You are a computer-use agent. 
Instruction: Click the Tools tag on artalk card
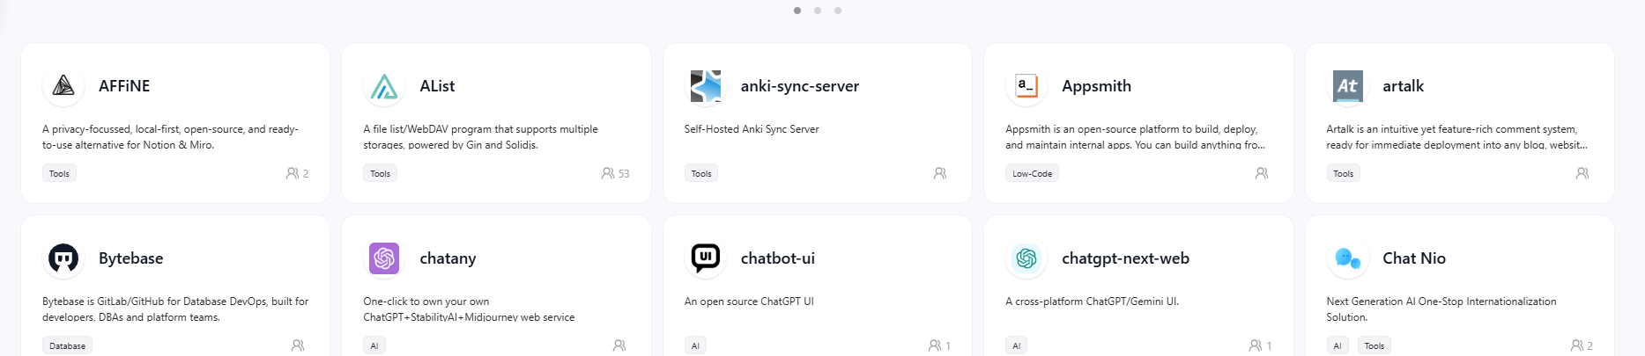tap(1343, 173)
